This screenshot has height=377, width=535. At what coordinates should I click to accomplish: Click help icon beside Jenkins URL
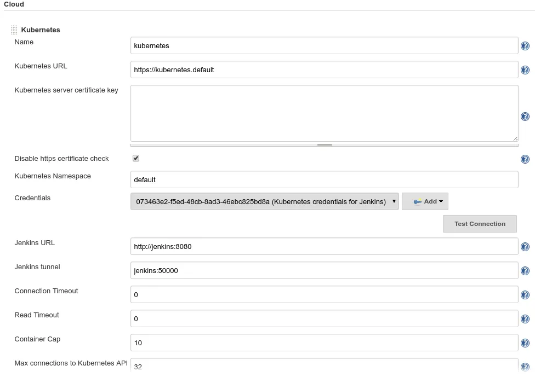pos(525,247)
